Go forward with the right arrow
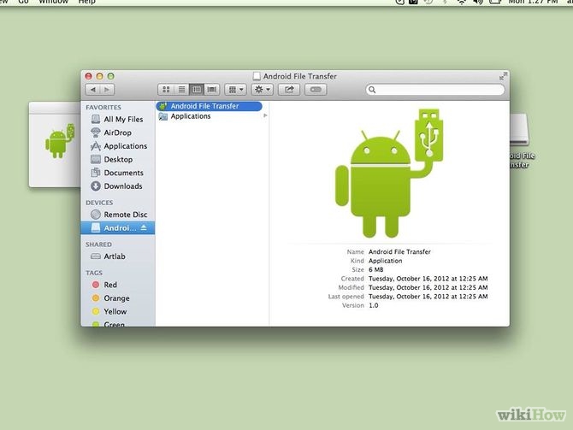The height and width of the screenshot is (430, 573). (x=107, y=90)
